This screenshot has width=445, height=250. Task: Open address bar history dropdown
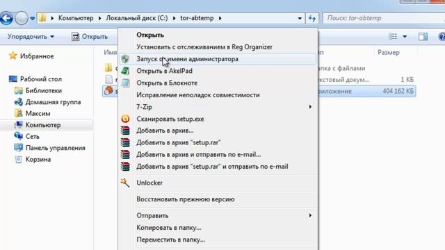point(300,19)
